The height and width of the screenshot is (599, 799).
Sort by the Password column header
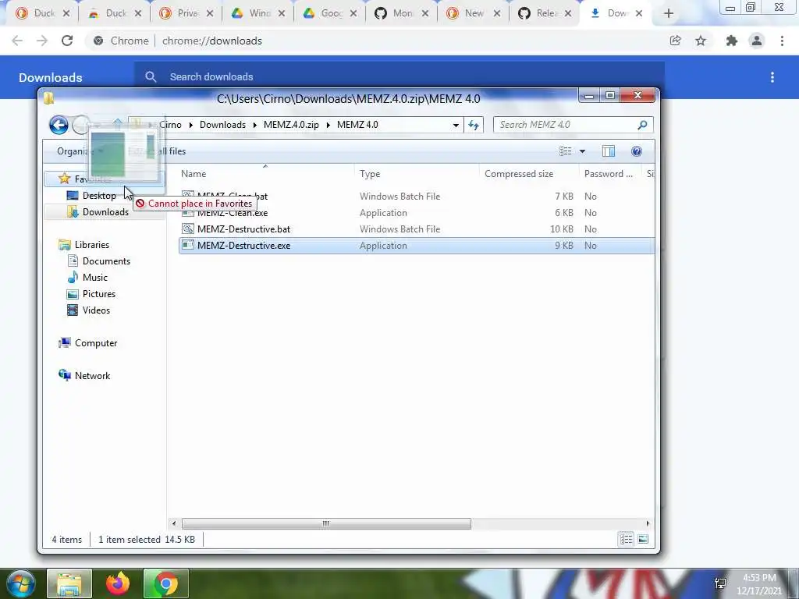[x=609, y=174]
